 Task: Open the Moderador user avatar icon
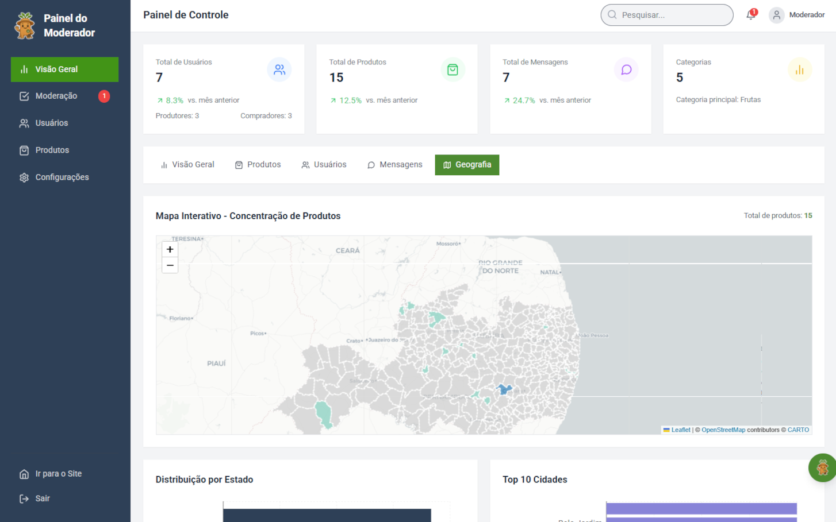click(x=776, y=15)
